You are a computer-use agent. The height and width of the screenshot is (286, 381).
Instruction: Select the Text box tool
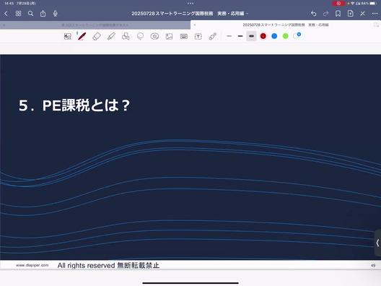tap(198, 37)
